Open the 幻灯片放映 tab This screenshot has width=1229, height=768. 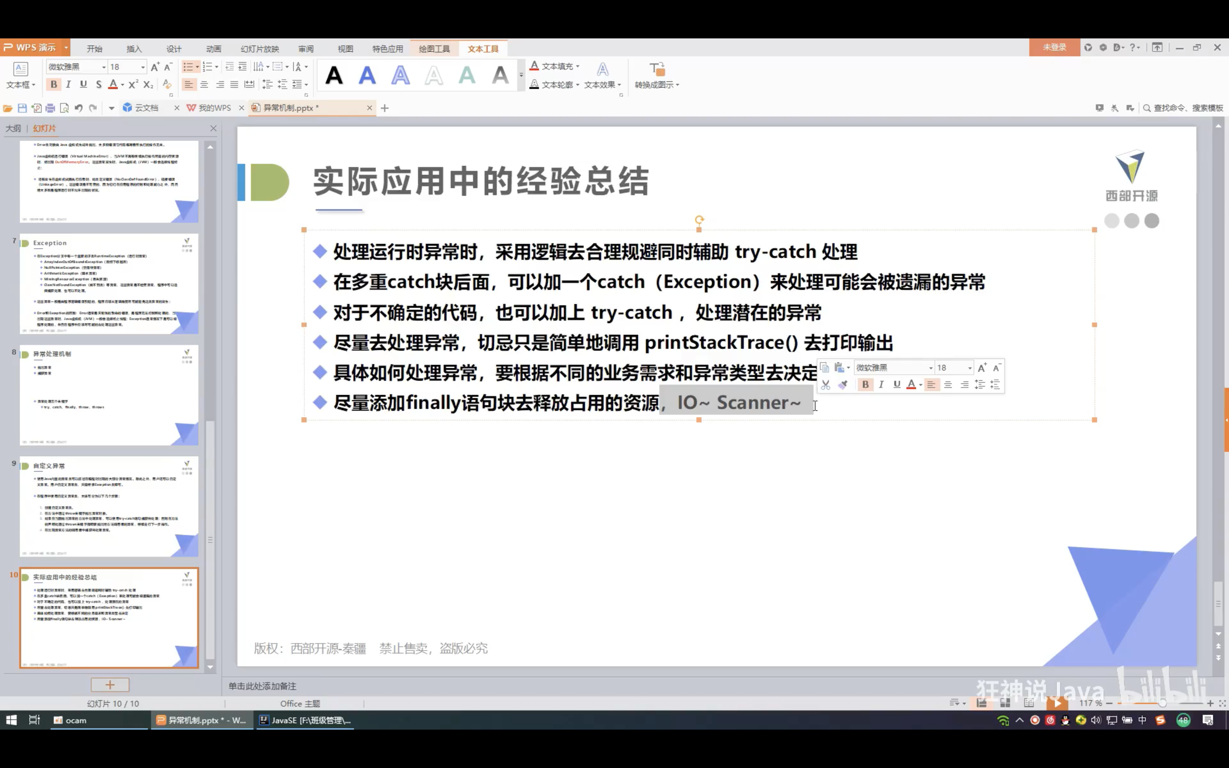pyautogui.click(x=259, y=49)
